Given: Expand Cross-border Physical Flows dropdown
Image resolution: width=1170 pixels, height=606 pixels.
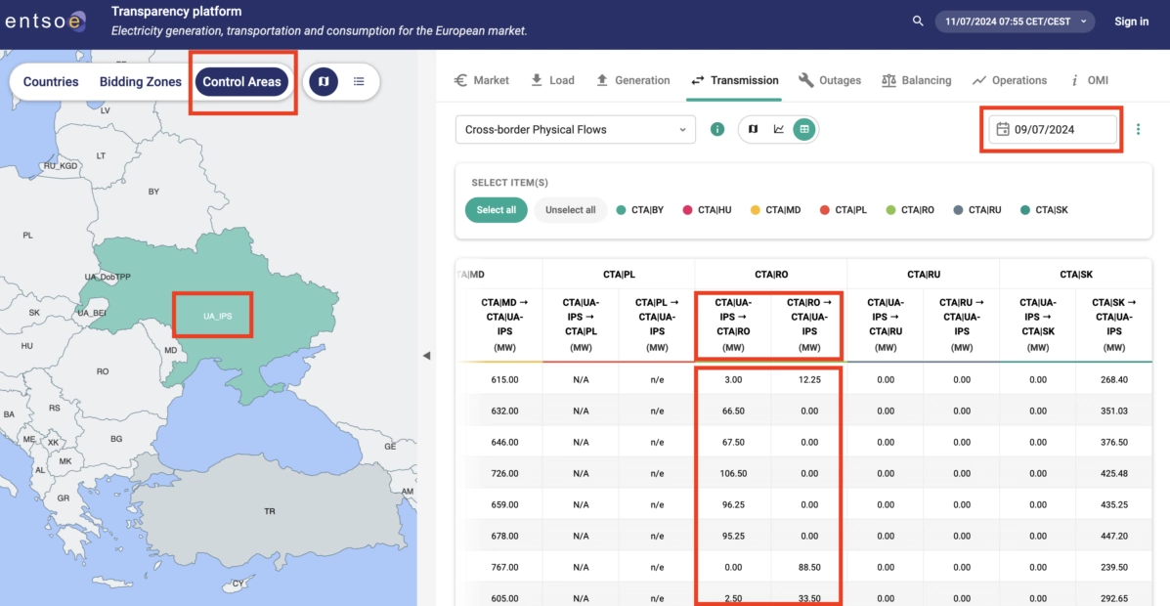Looking at the screenshot, I should pos(576,130).
